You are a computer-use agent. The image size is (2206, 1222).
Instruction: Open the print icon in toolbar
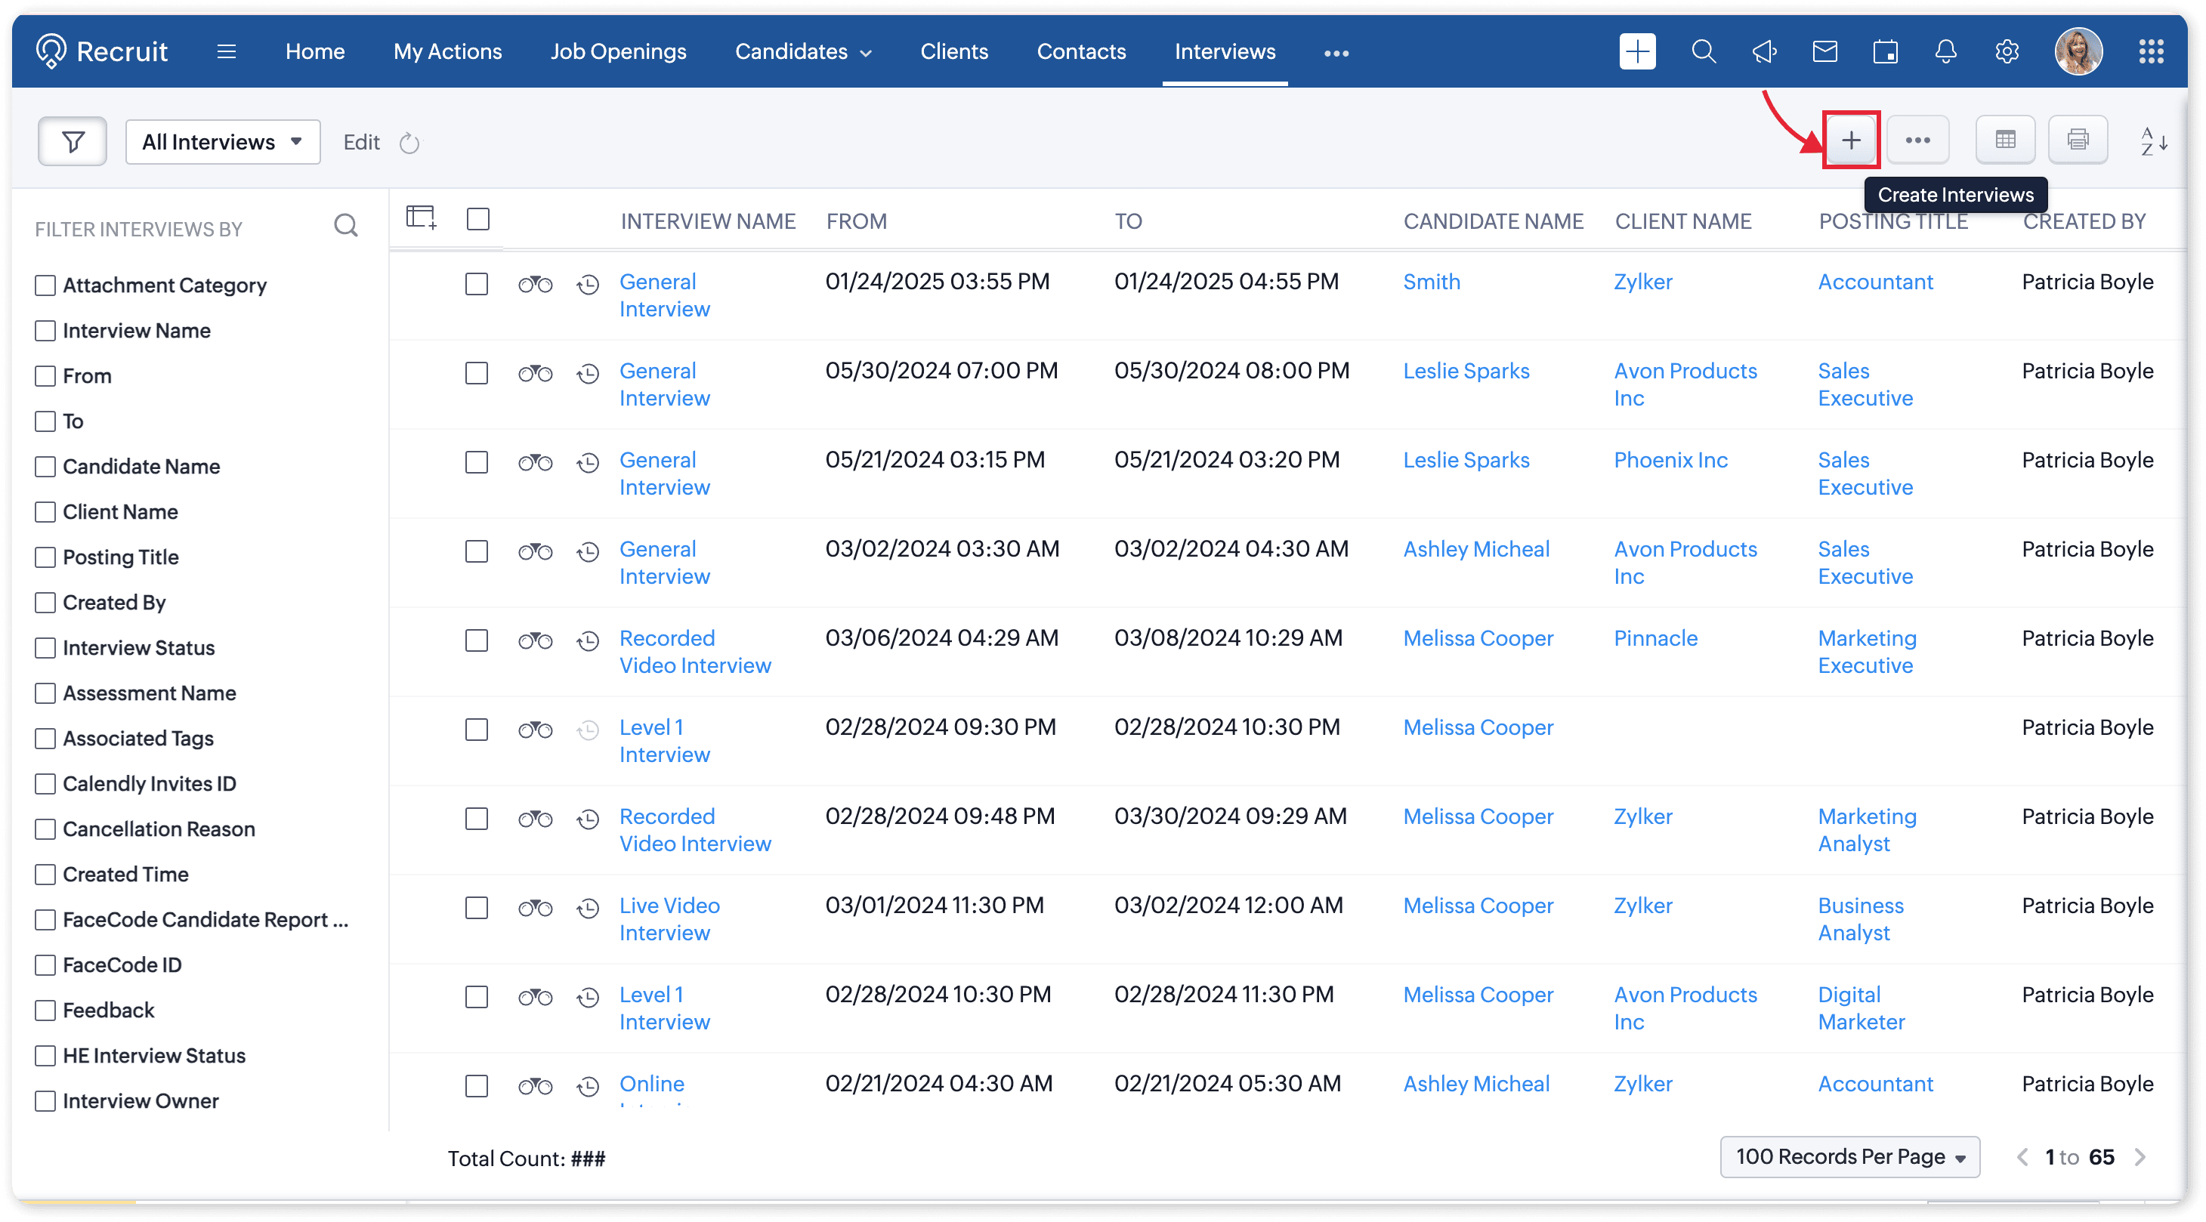2078,140
